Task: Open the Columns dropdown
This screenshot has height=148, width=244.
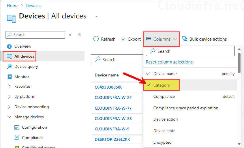Action: [x=162, y=39]
